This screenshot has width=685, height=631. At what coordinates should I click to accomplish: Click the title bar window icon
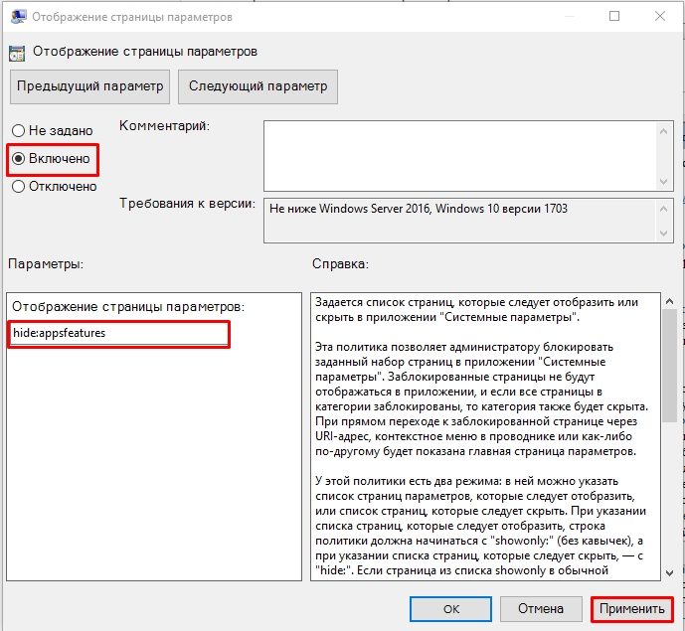pyautogui.click(x=18, y=17)
